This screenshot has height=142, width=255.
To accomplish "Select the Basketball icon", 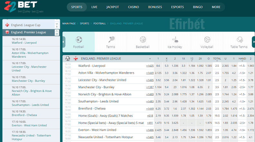I will [x=143, y=39].
